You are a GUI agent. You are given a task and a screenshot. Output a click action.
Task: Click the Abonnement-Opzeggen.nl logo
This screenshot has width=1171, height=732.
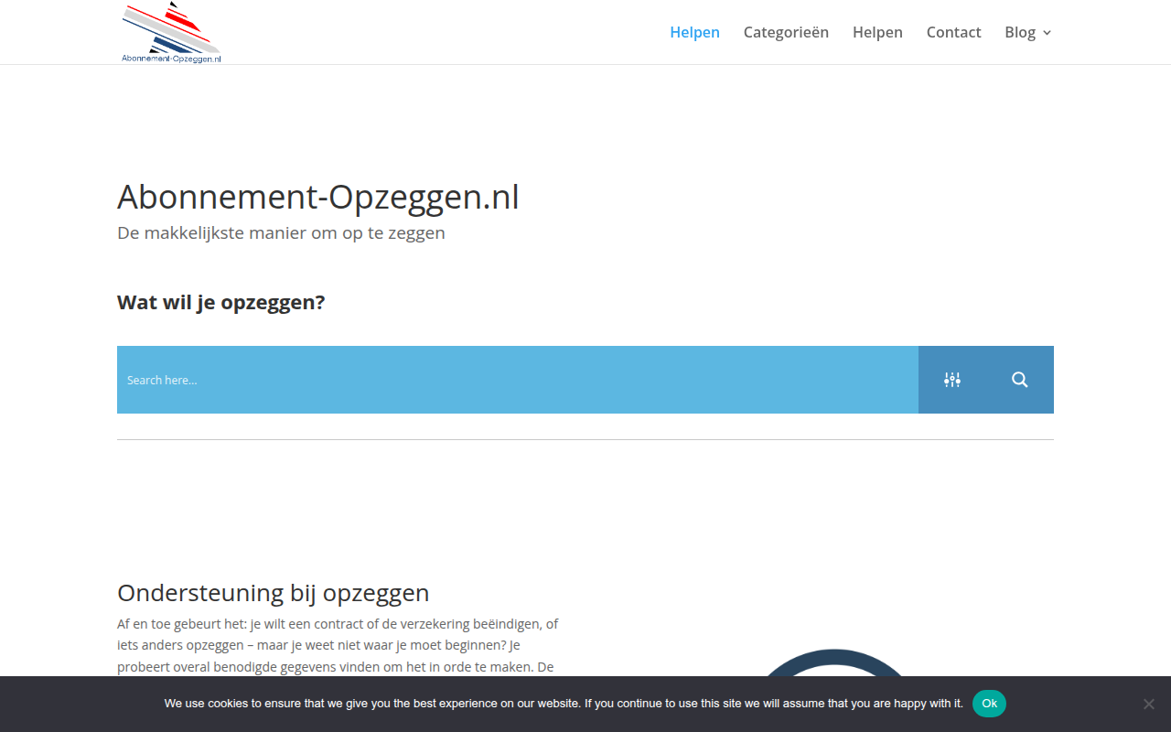(x=171, y=32)
